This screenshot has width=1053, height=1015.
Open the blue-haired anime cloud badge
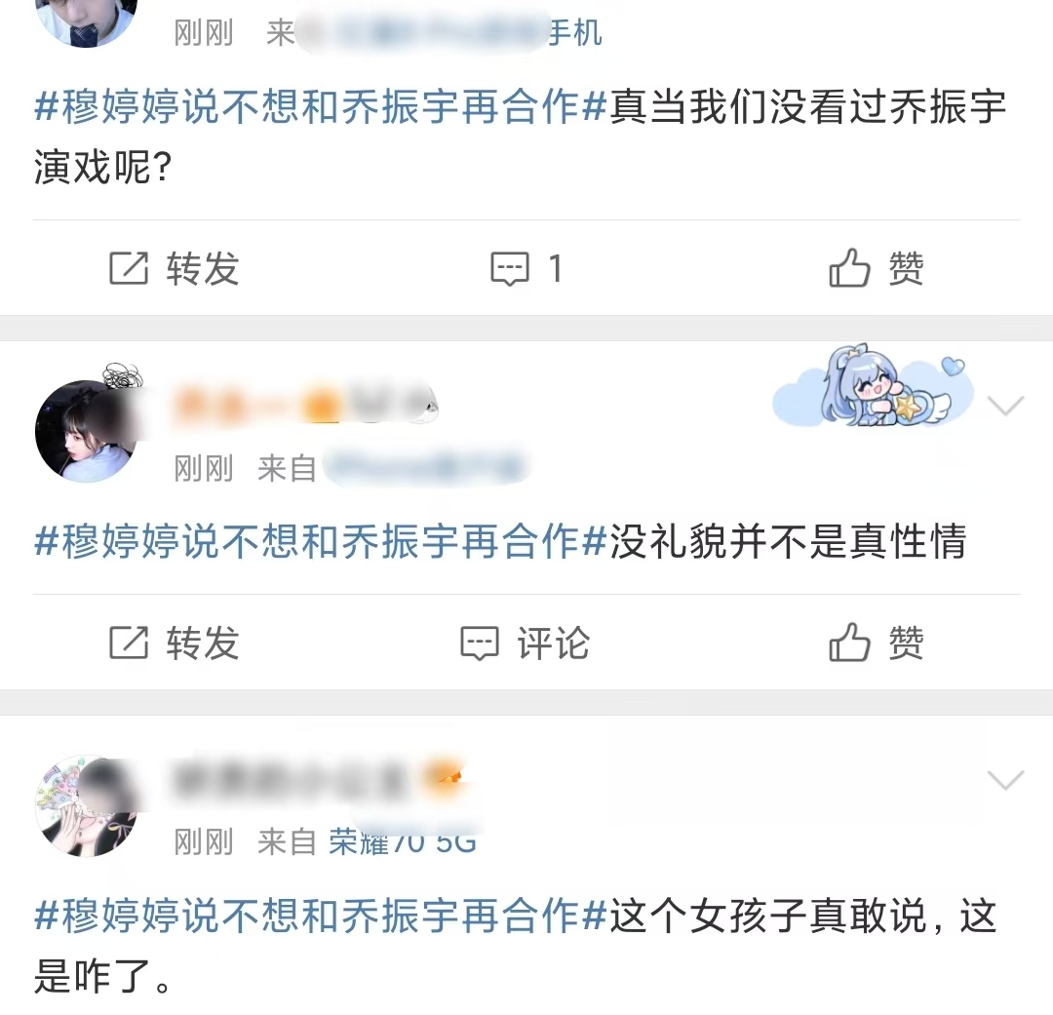click(873, 388)
